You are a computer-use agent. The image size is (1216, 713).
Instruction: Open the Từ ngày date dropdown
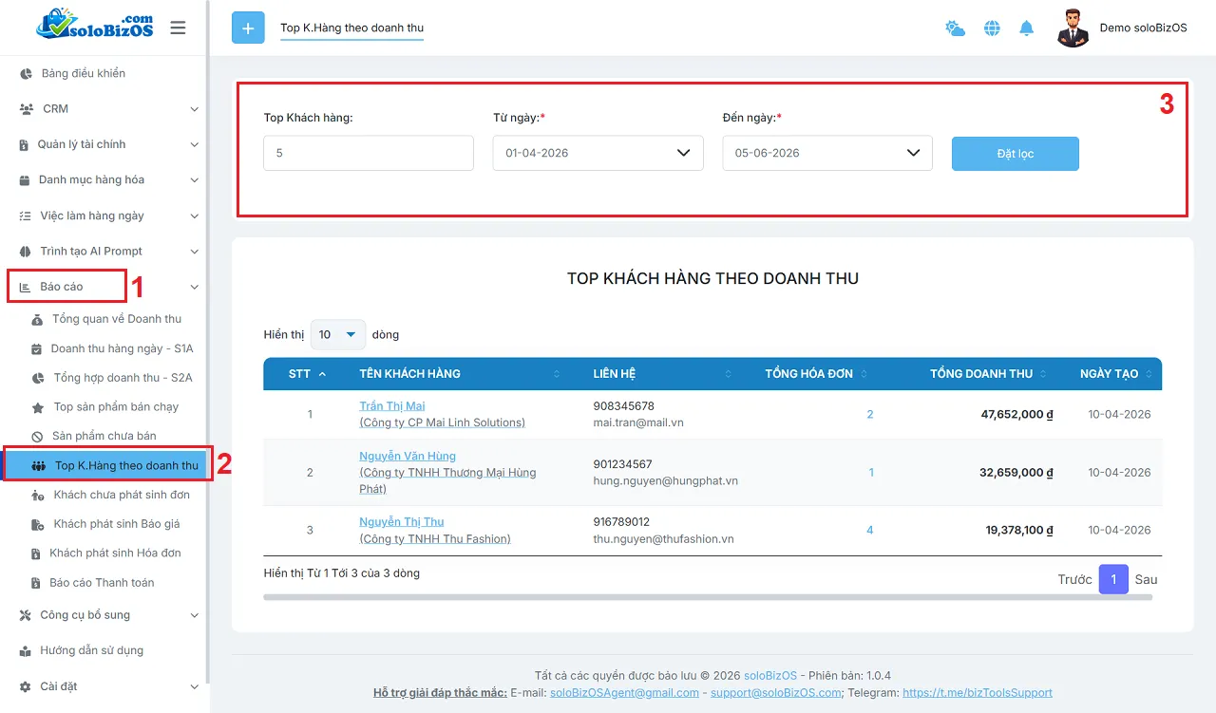tap(598, 153)
